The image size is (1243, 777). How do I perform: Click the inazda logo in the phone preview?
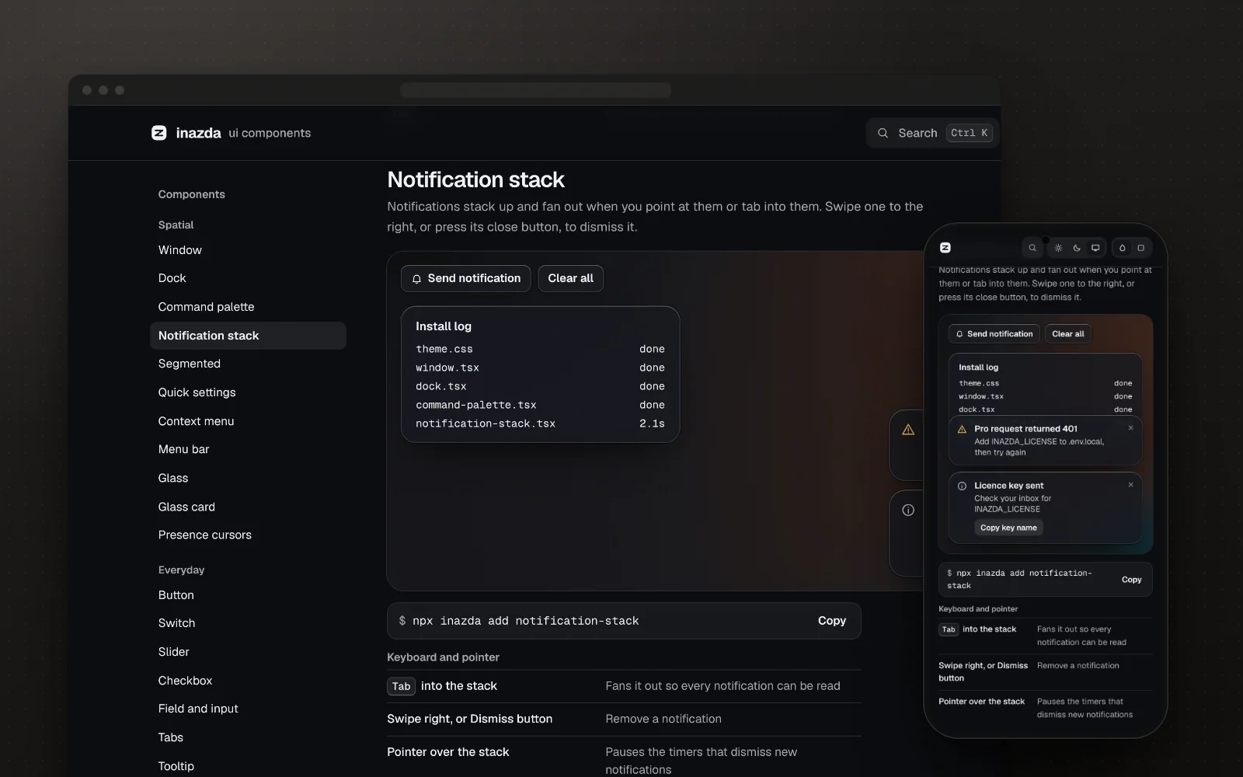(x=945, y=248)
